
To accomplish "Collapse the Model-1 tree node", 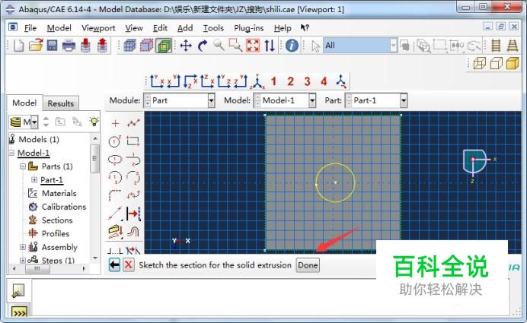I will click(11, 153).
